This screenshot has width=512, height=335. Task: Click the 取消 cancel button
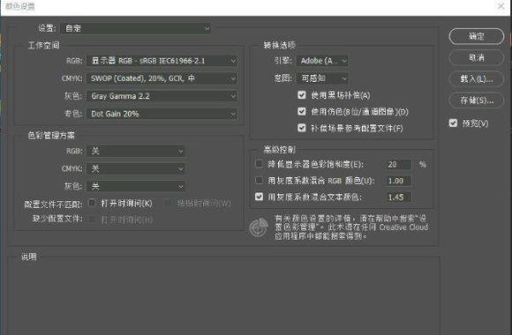[477, 57]
